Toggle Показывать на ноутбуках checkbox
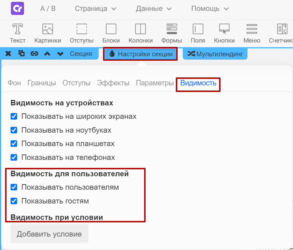The image size is (293, 250). coord(14,130)
